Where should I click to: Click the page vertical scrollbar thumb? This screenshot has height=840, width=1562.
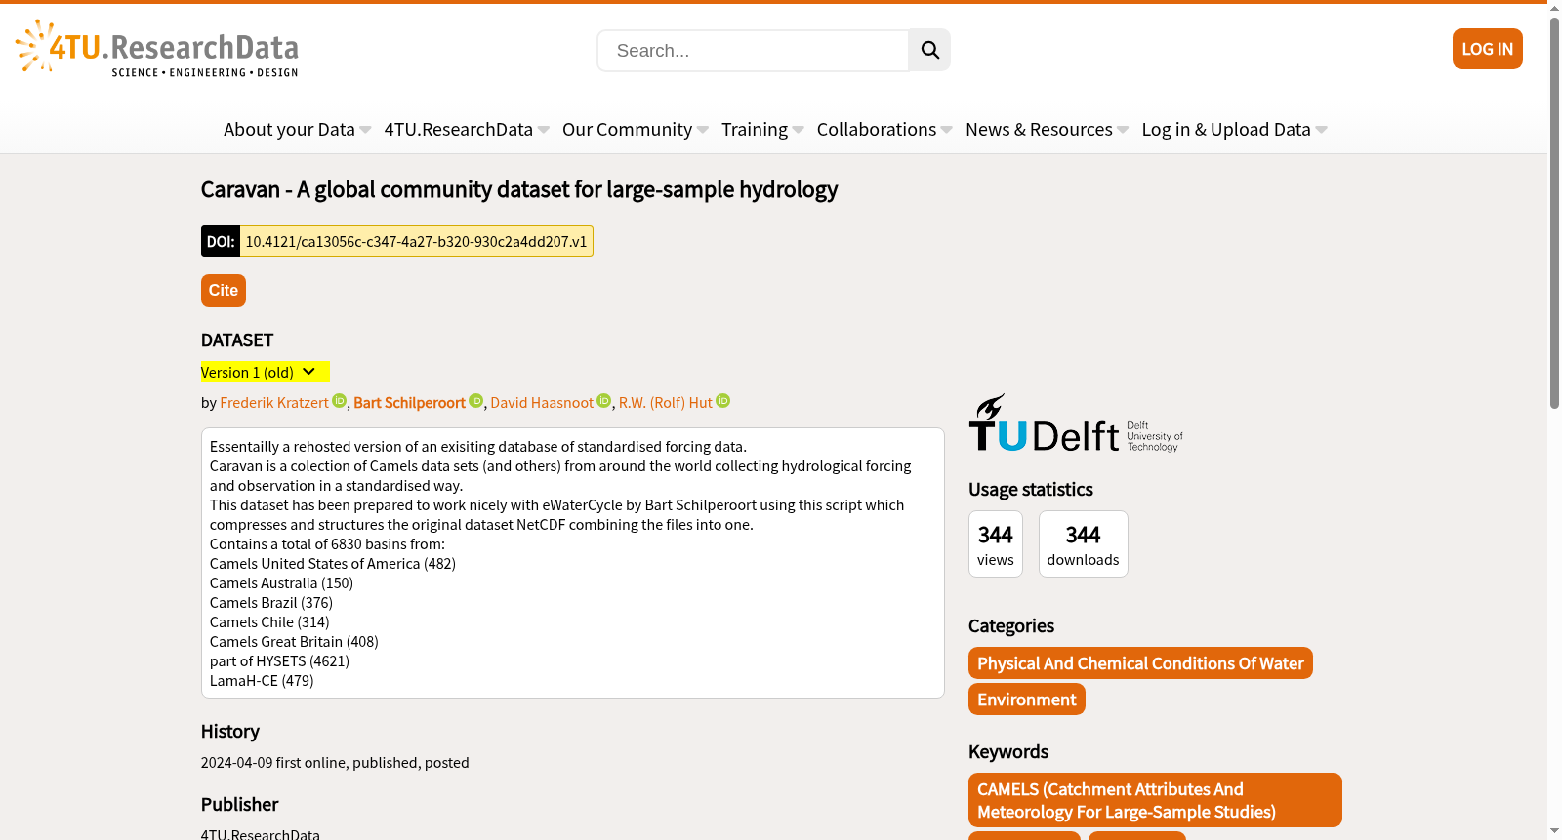point(1554,212)
